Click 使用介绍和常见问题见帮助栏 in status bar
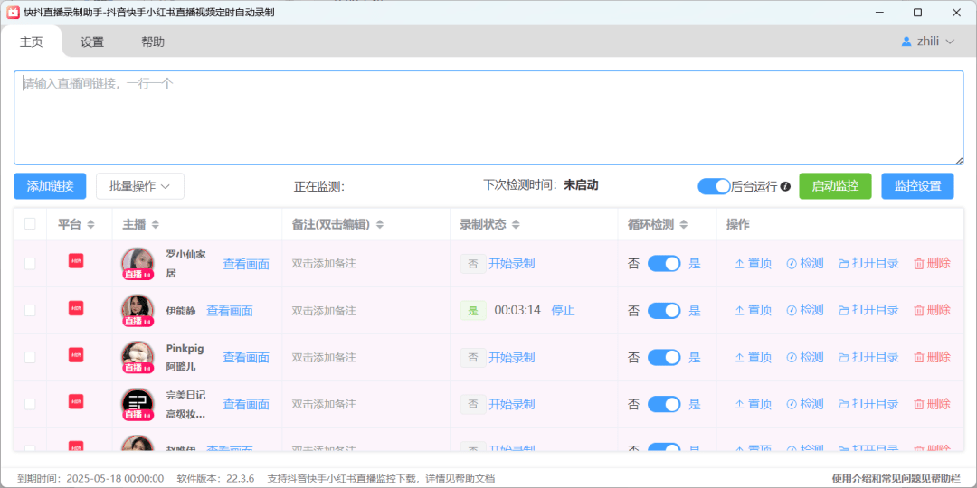This screenshot has height=488, width=977. 896,479
